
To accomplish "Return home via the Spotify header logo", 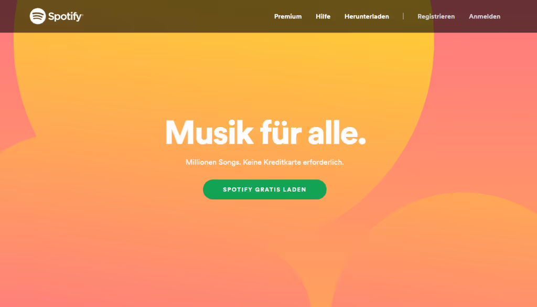I will coord(57,16).
